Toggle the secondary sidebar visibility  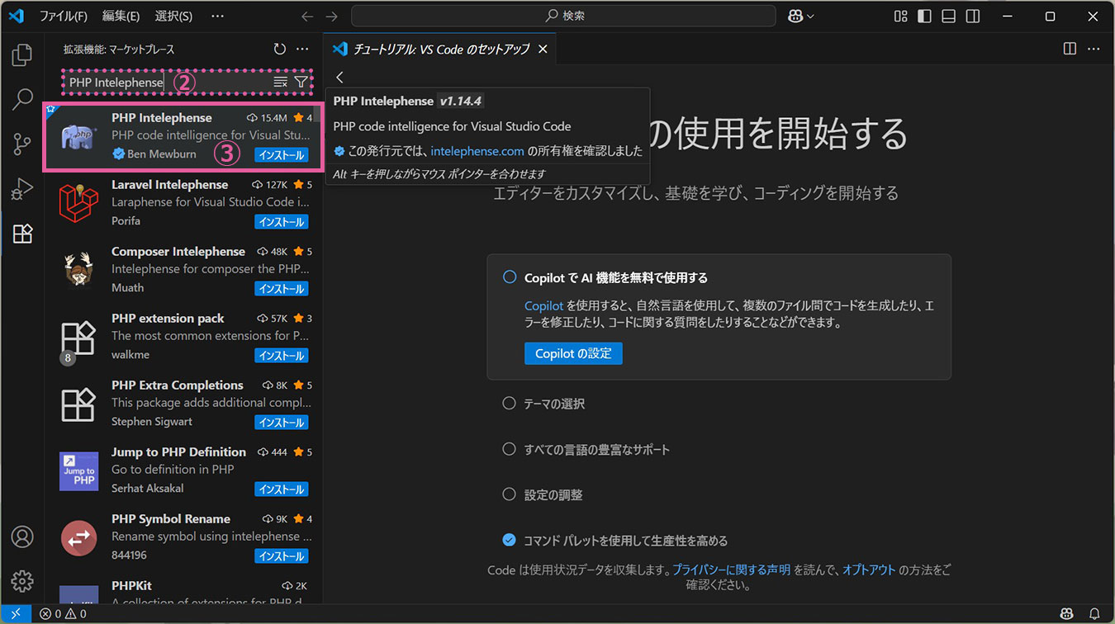click(973, 17)
